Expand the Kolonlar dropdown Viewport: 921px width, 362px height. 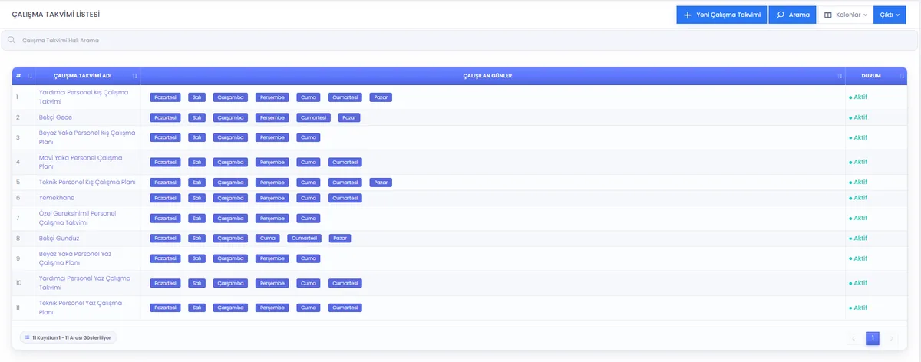(x=845, y=15)
